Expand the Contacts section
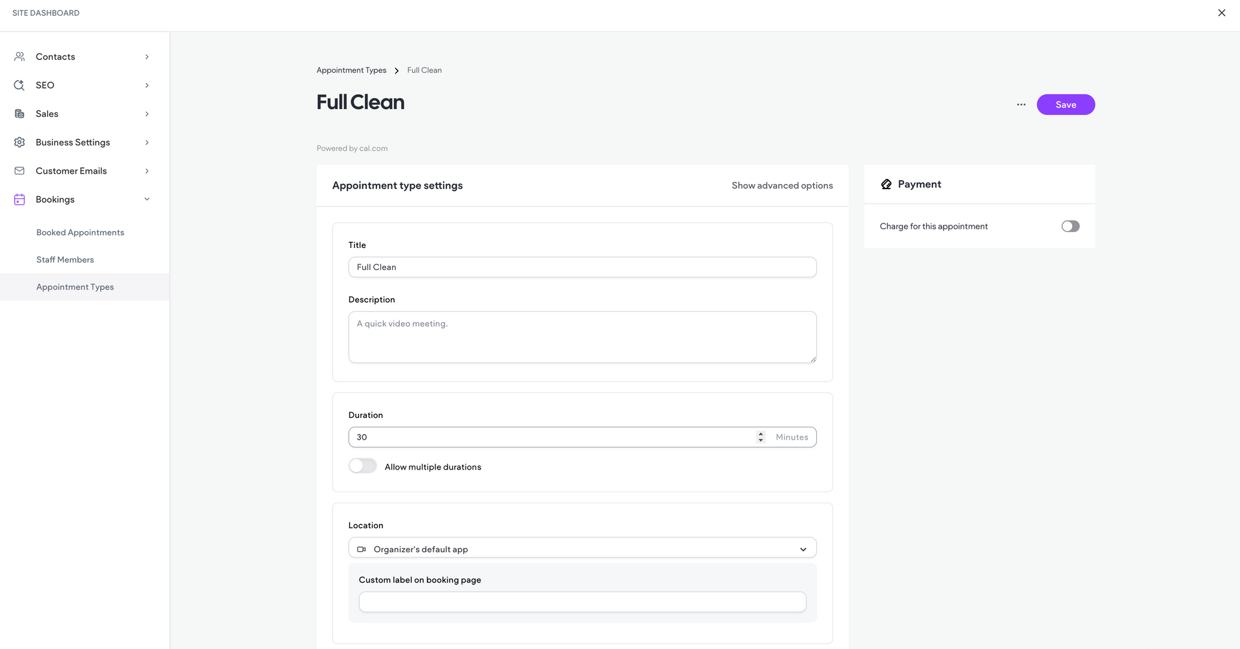The width and height of the screenshot is (1240, 649). [x=147, y=57]
